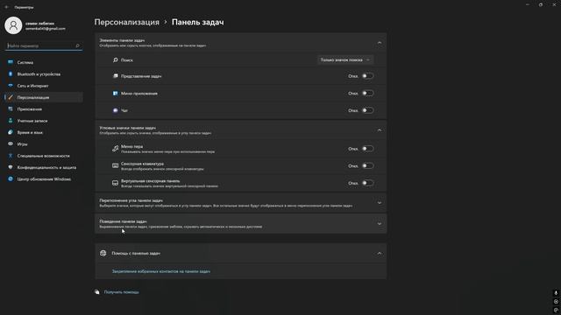Open Bluetooth и устройства via its icon
This screenshot has height=315, width=561.
tap(11, 73)
